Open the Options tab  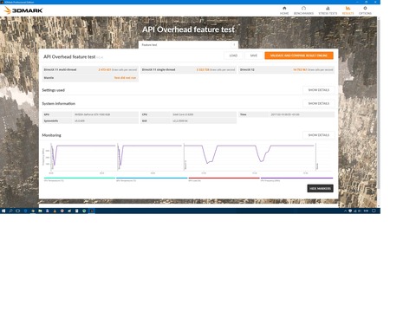365,10
